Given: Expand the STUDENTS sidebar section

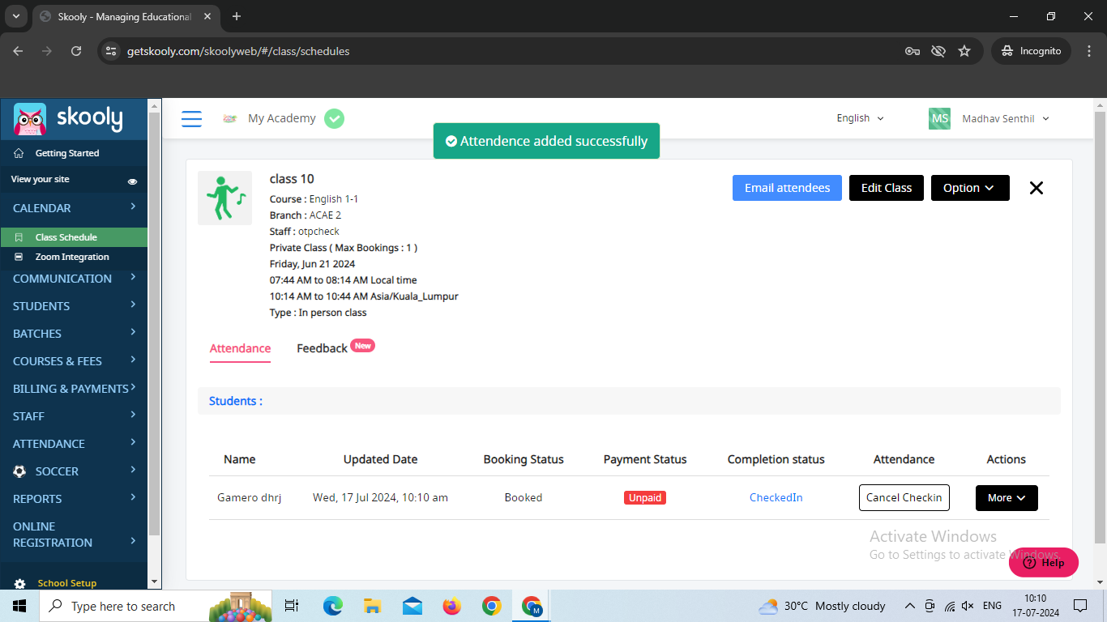Looking at the screenshot, I should point(74,306).
